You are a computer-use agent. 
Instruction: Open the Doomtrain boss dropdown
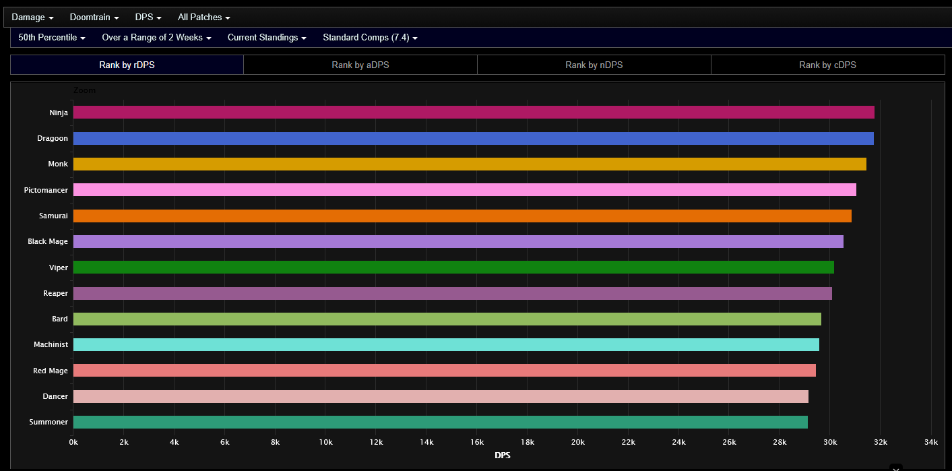pyautogui.click(x=94, y=18)
